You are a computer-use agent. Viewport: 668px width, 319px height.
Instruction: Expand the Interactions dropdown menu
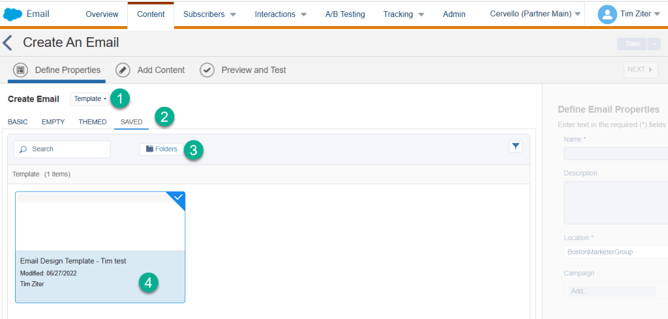point(281,14)
